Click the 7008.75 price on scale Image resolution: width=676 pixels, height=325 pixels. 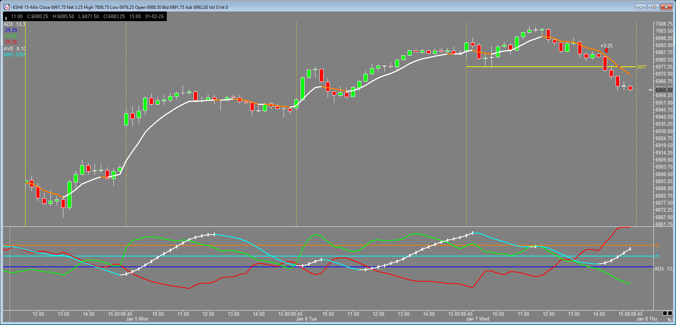664,24
